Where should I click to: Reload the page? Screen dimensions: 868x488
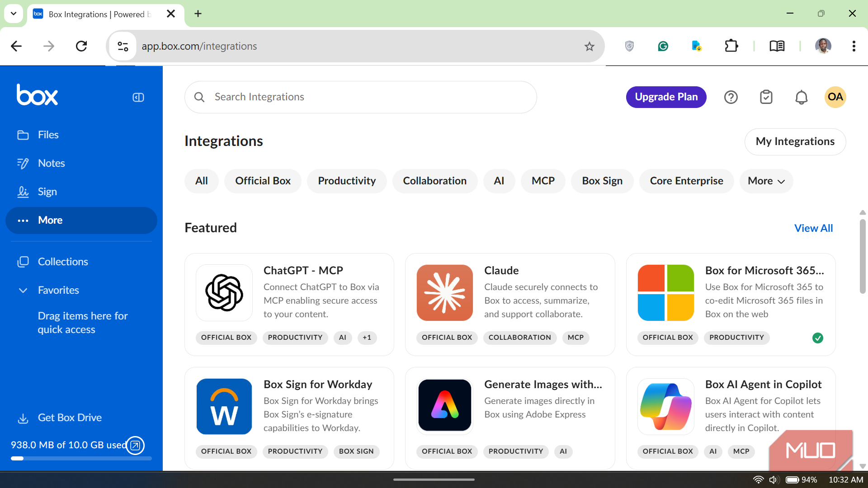(x=81, y=46)
